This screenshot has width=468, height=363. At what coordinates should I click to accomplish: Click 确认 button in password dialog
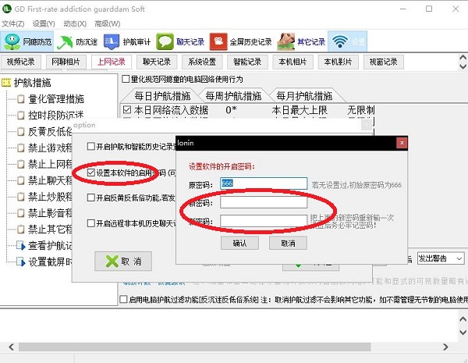239,243
